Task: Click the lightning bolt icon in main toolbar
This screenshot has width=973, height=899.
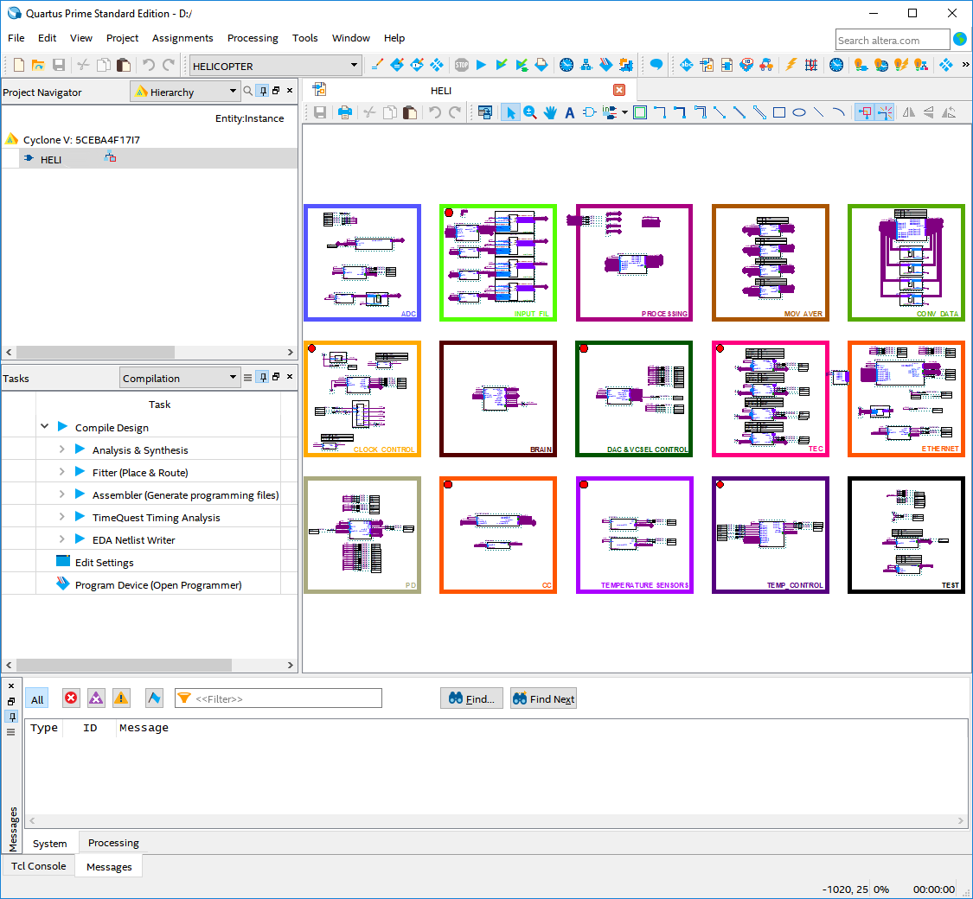Action: coord(791,65)
